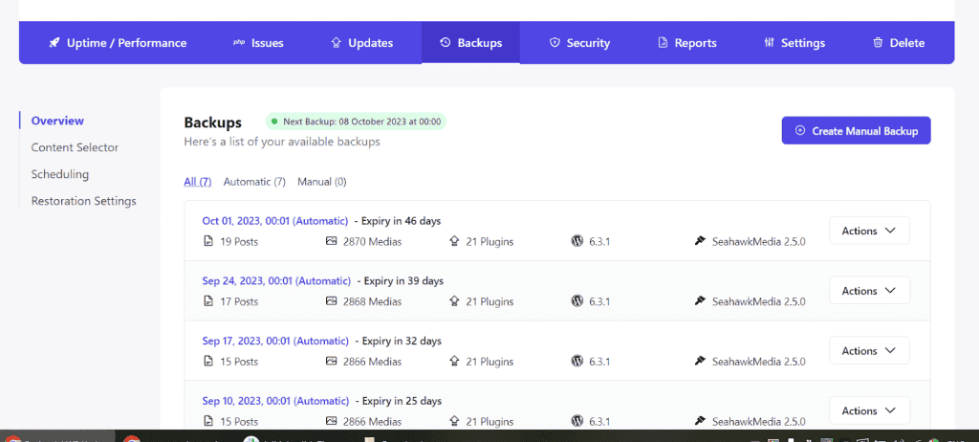The image size is (979, 442).
Task: Show Manual (0) backups filter
Action: pos(321,182)
